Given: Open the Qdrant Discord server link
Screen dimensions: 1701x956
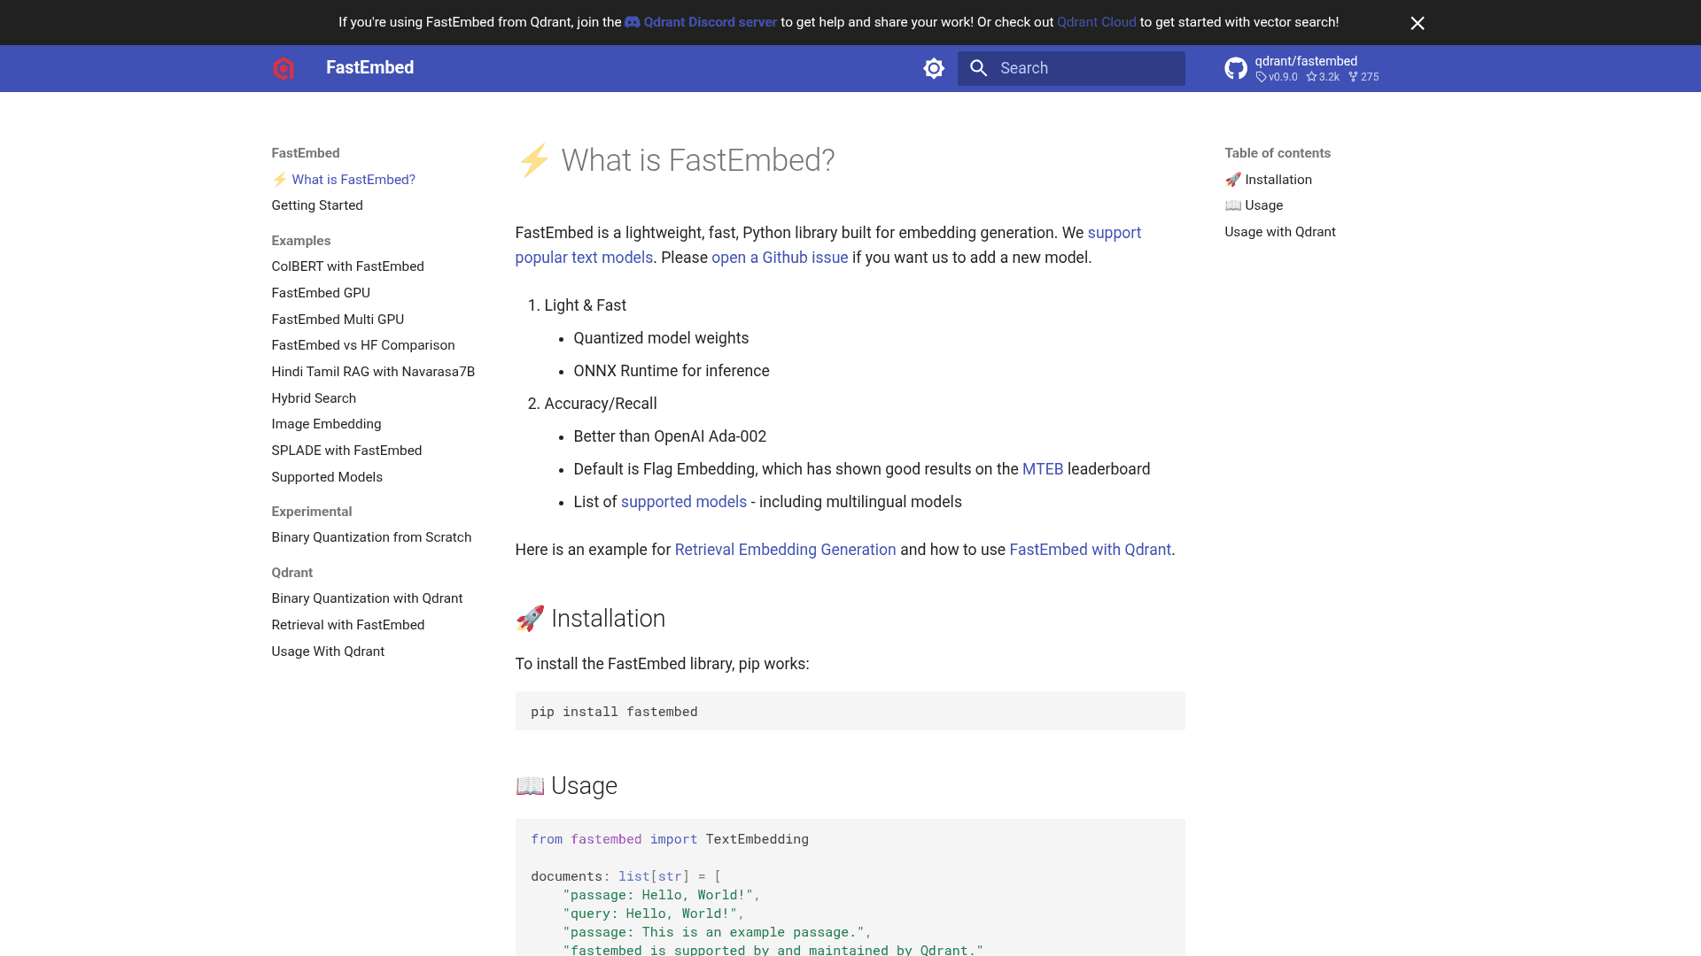Looking at the screenshot, I should pos(701,22).
